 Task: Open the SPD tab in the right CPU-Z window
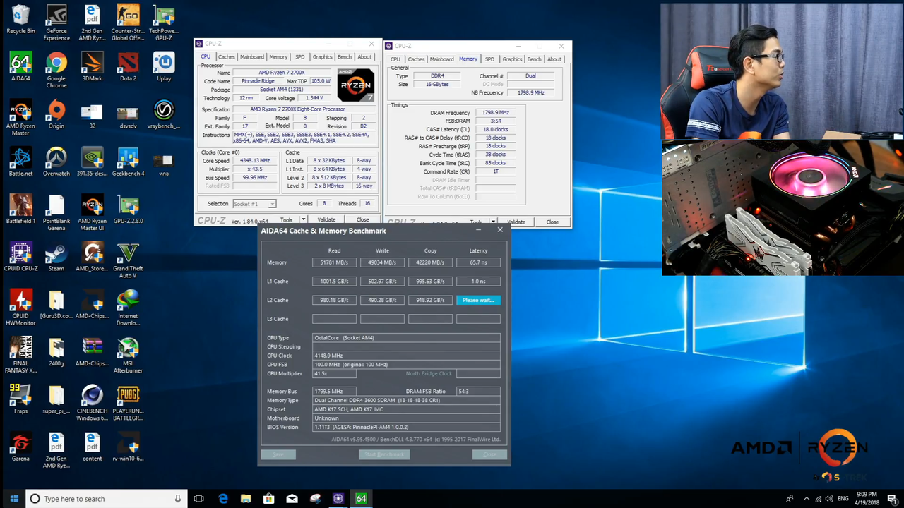489,59
